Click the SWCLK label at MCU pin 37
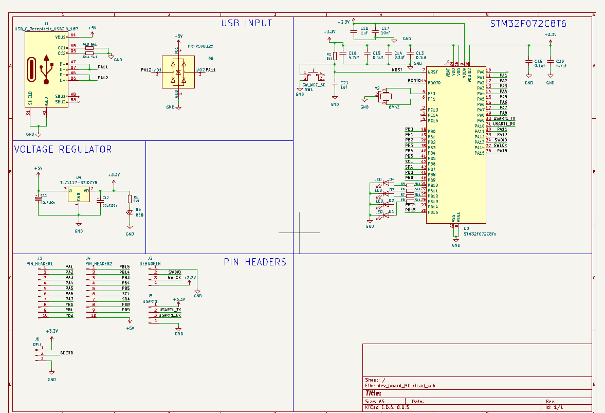Screen dimensions: 605x413 [500, 146]
